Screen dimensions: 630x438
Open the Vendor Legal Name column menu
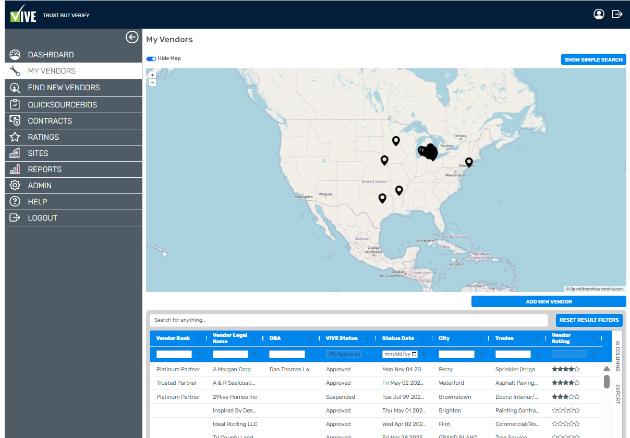coord(256,338)
